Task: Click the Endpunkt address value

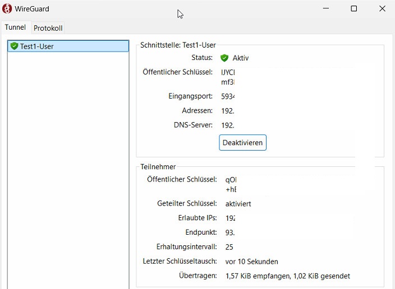Action: click(x=230, y=232)
